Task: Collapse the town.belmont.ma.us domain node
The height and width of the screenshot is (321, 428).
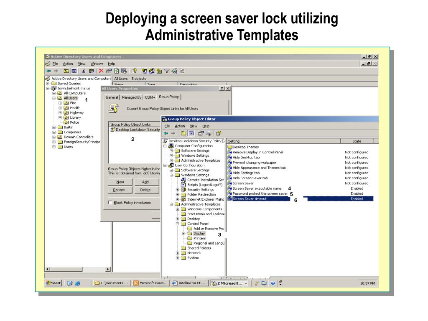Action: [x=48, y=88]
